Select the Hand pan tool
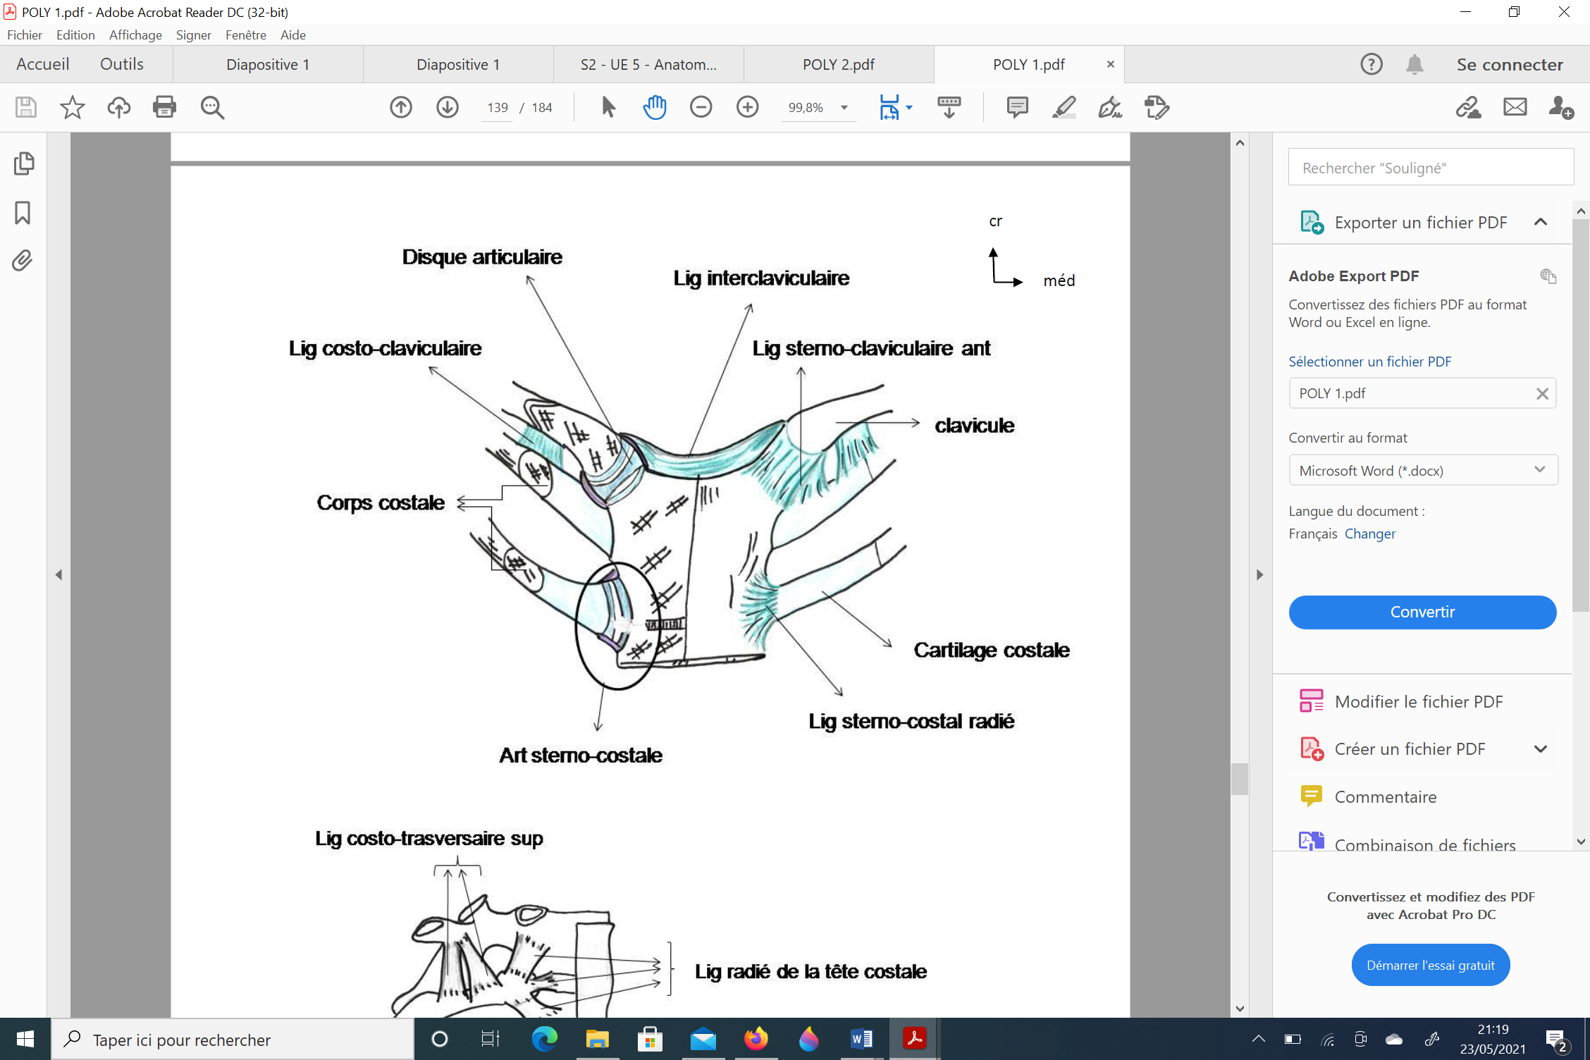 coord(654,107)
